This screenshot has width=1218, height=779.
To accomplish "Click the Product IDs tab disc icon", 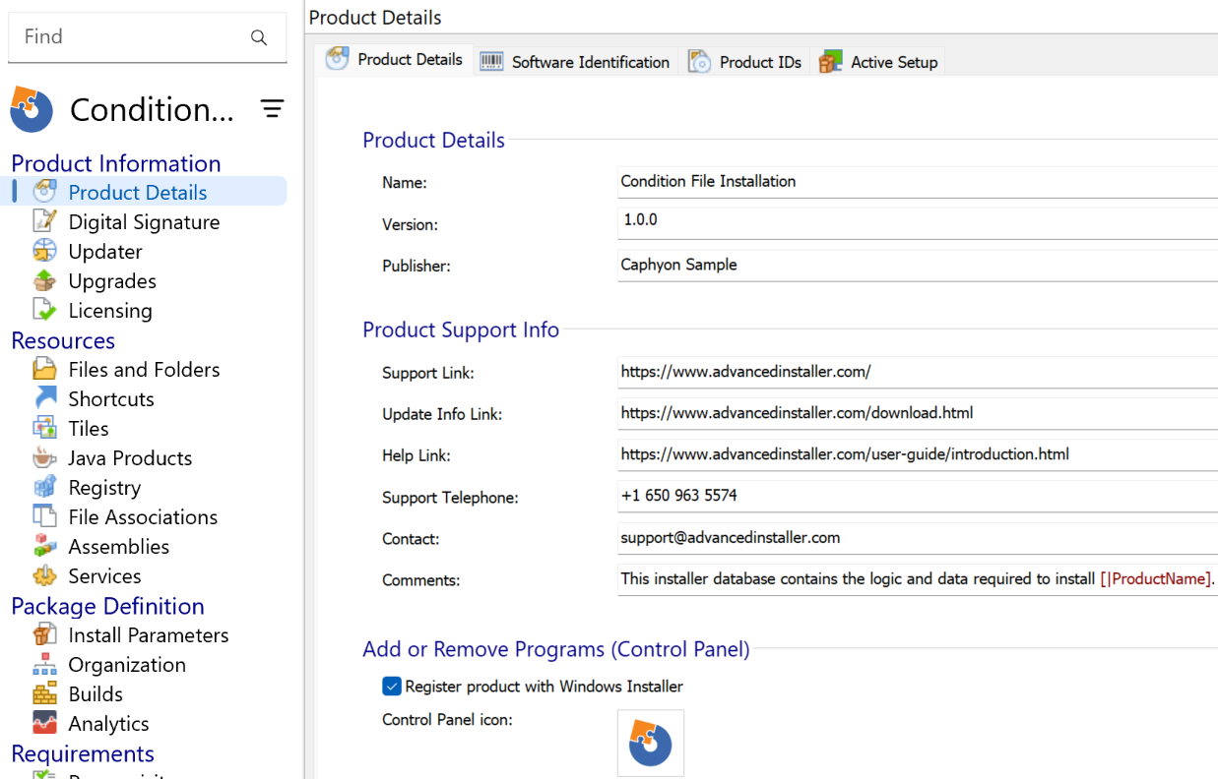I will (x=699, y=61).
